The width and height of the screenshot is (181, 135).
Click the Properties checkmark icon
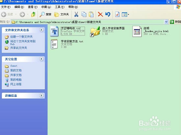point(117,14)
